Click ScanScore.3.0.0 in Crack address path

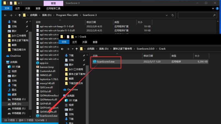[x=146, y=49]
